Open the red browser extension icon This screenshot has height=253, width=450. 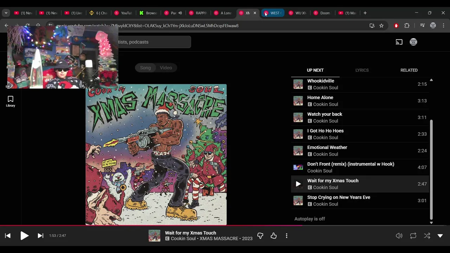tap(396, 26)
